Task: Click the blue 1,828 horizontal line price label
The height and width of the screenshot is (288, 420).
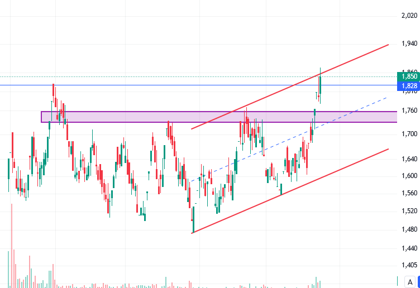Action: tap(408, 85)
